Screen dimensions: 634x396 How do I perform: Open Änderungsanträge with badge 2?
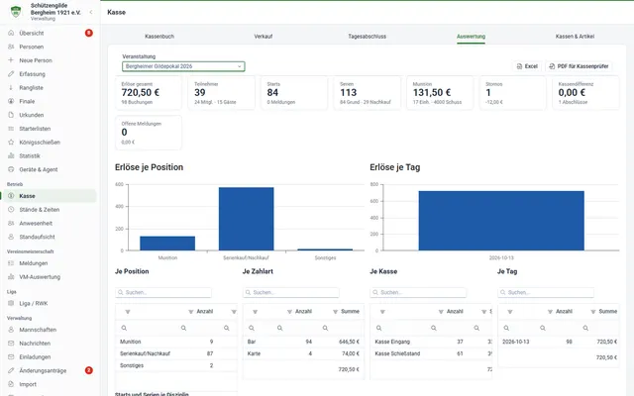tap(43, 370)
